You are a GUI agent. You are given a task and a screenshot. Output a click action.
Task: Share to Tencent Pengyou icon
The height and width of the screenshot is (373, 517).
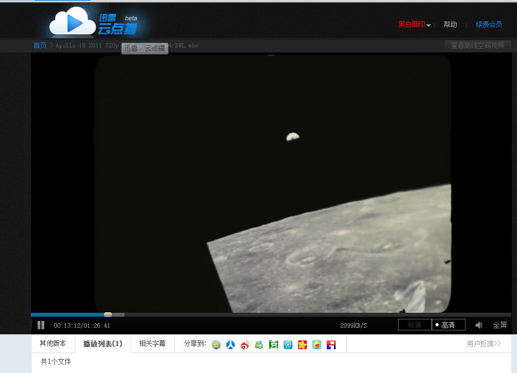(288, 345)
